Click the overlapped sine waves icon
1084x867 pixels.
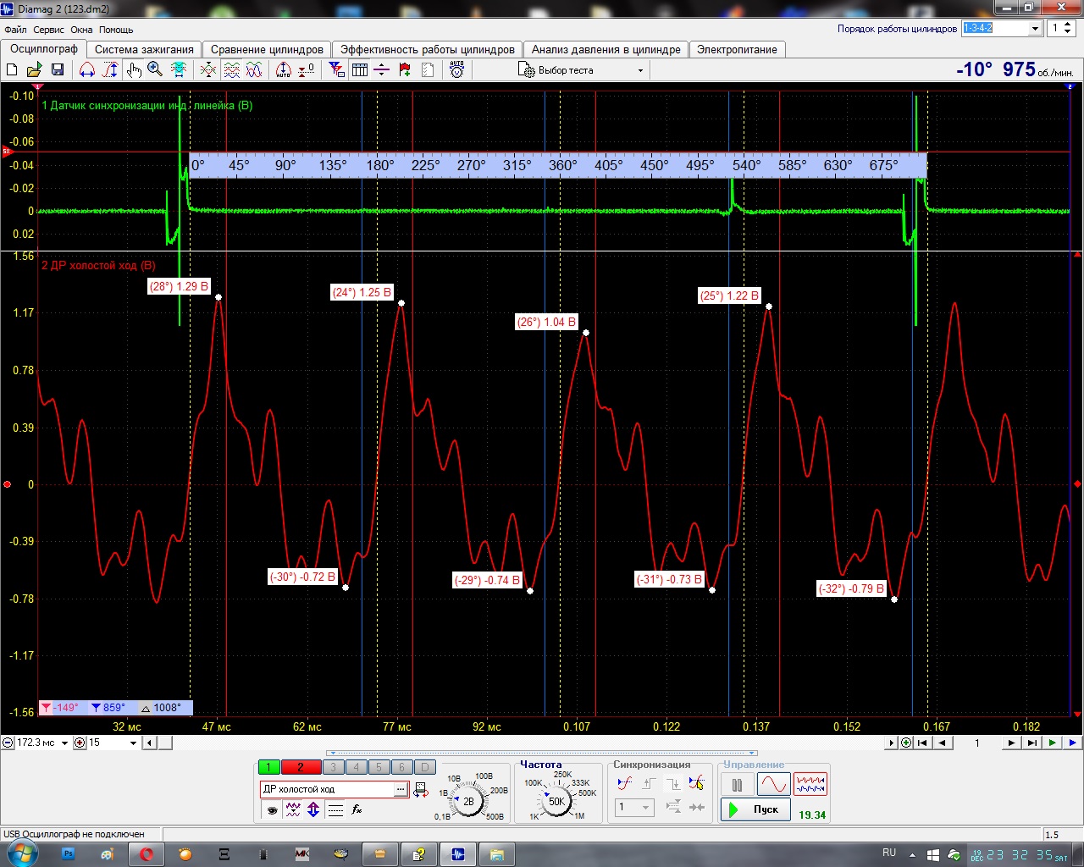click(x=253, y=70)
